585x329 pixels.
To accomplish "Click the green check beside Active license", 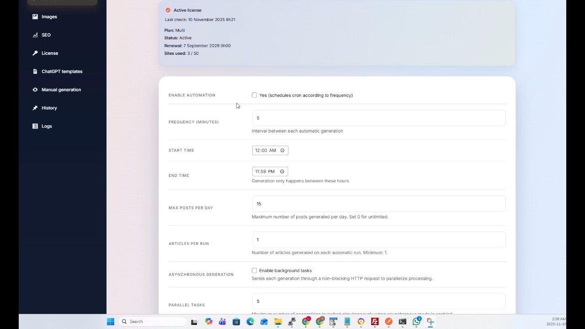I will click(x=168, y=10).
